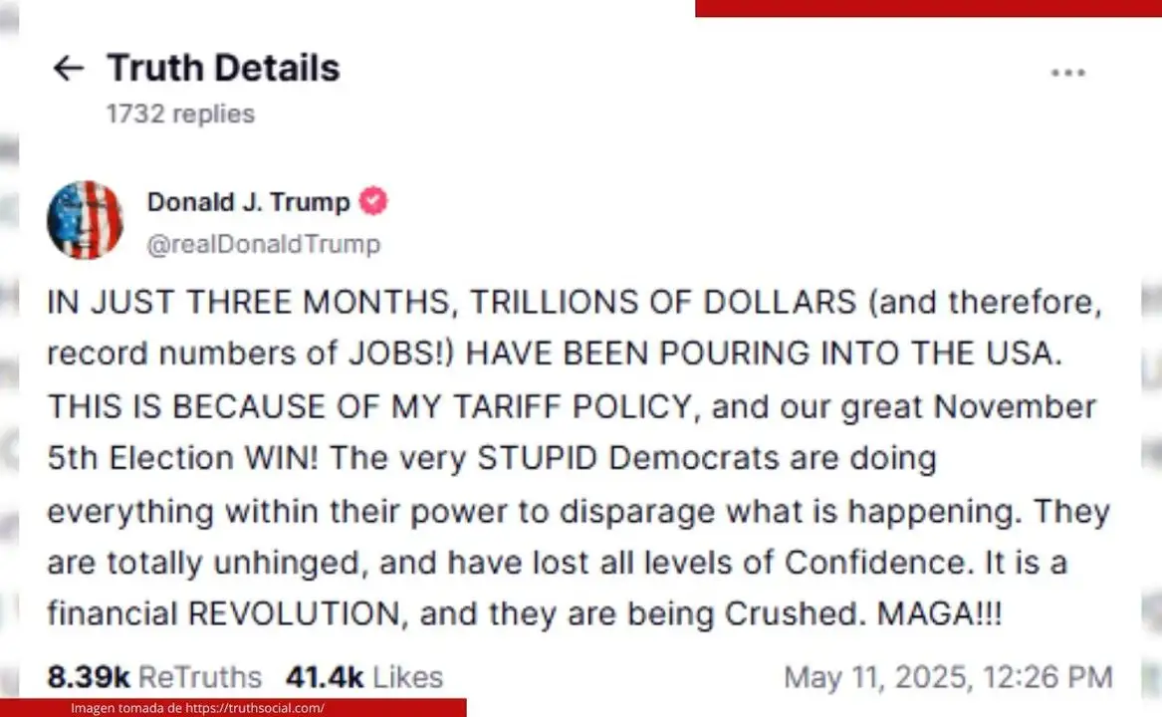Click the word MAGA!!! in the post
Image resolution: width=1162 pixels, height=717 pixels.
[x=940, y=613]
